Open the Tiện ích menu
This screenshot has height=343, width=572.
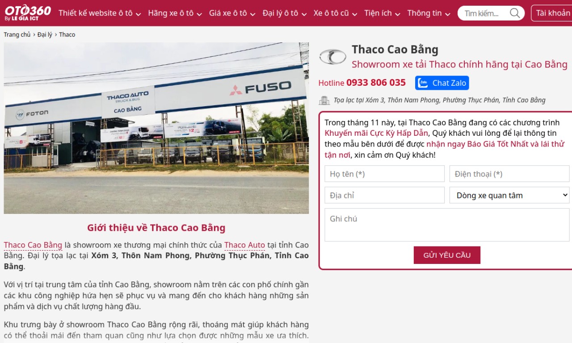382,13
